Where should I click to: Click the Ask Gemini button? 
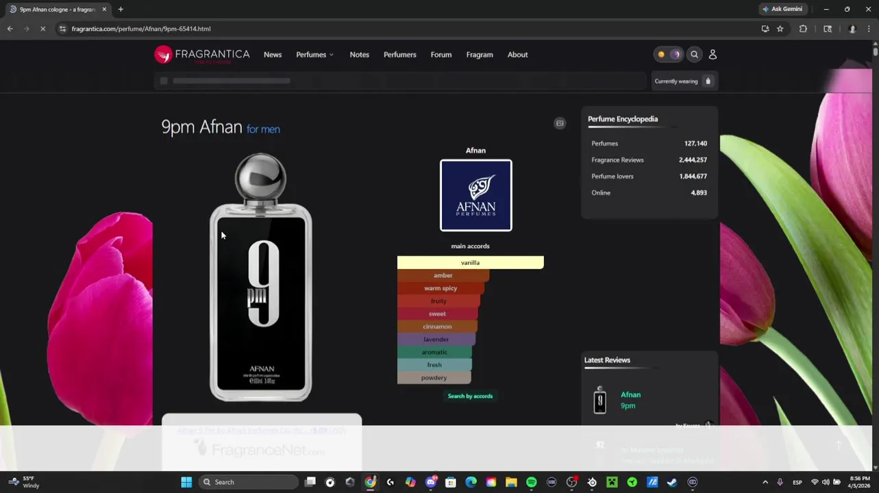point(782,9)
